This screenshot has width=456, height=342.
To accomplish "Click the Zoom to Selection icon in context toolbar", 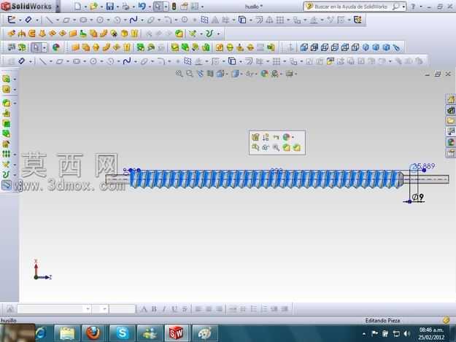I will (x=276, y=147).
